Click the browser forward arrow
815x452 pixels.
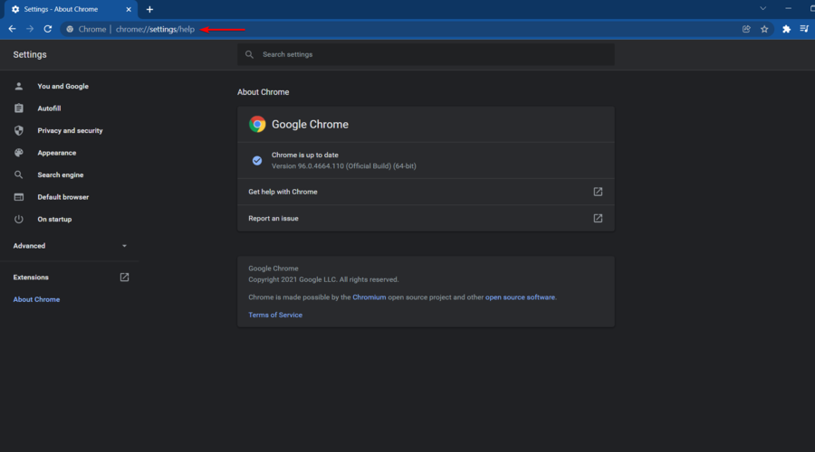pyautogui.click(x=30, y=29)
